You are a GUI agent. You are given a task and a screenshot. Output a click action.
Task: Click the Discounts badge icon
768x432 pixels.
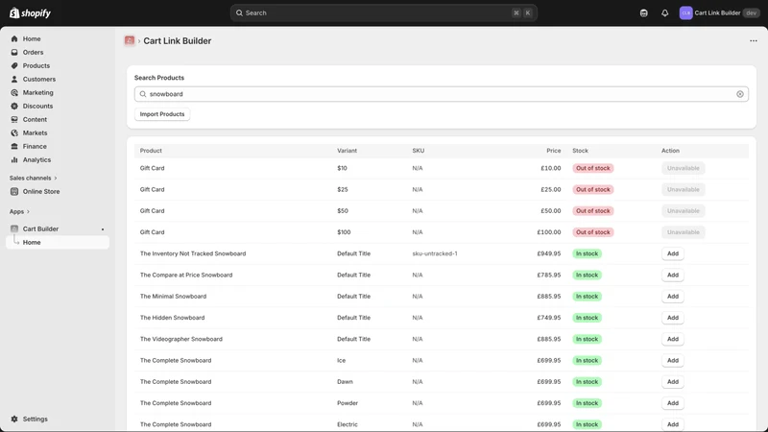[14, 106]
